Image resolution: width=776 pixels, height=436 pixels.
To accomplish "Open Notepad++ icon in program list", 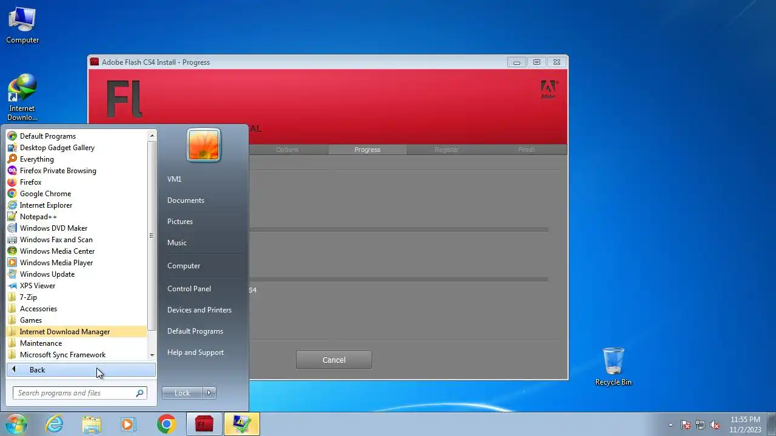I will (x=12, y=217).
